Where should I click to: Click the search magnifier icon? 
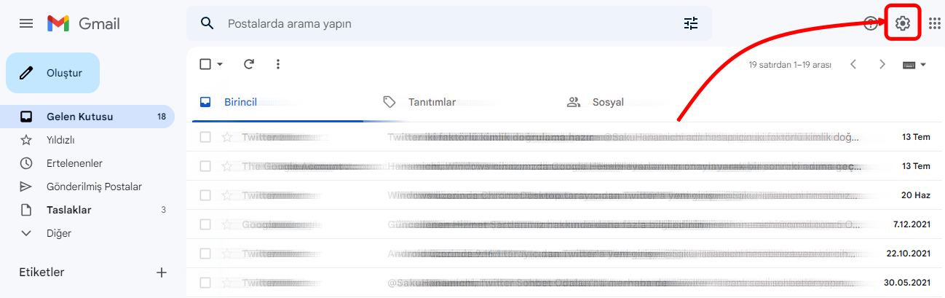coord(207,23)
